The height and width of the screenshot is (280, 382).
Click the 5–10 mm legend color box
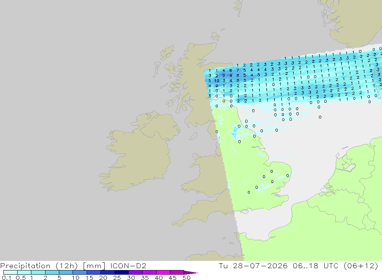66,272
